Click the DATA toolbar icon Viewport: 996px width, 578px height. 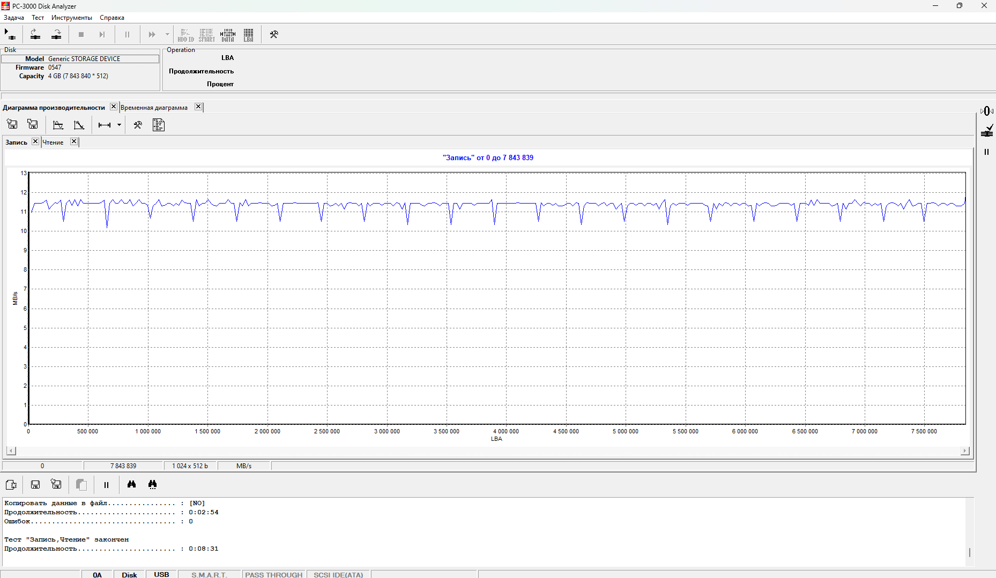click(x=228, y=35)
